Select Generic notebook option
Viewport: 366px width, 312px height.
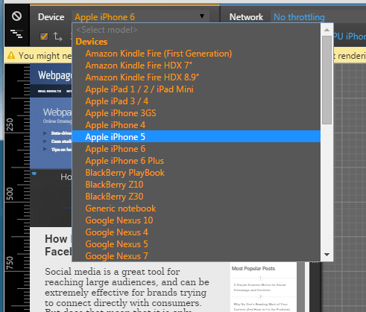click(196, 208)
